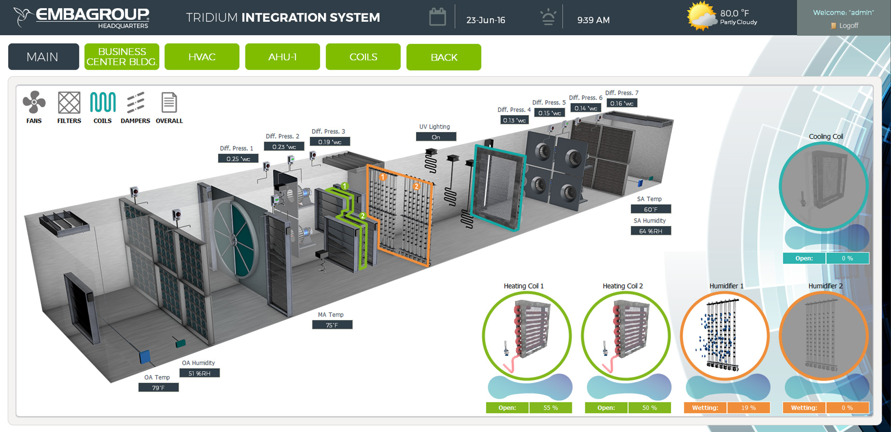Select the Humidifier 1 circle graphic
The width and height of the screenshot is (891, 432).
click(725, 336)
